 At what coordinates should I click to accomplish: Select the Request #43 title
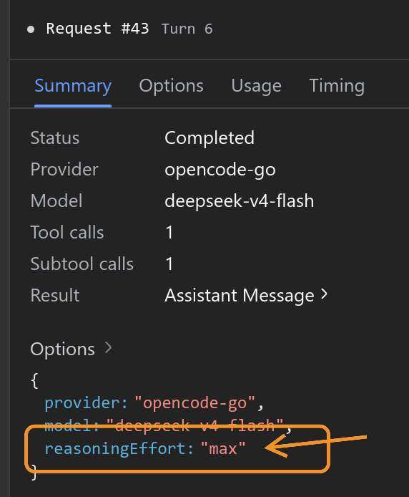[97, 29]
